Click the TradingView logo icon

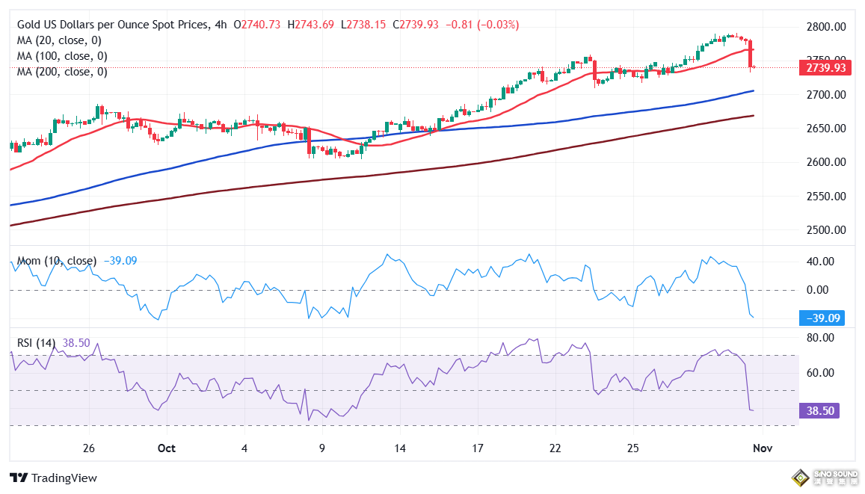coord(19,478)
